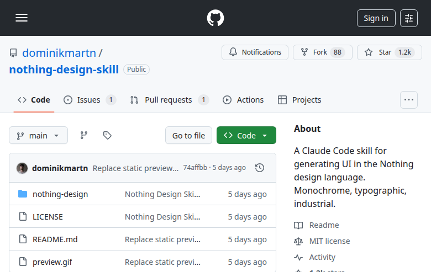Open LICENSE row commit message

pyautogui.click(x=162, y=217)
